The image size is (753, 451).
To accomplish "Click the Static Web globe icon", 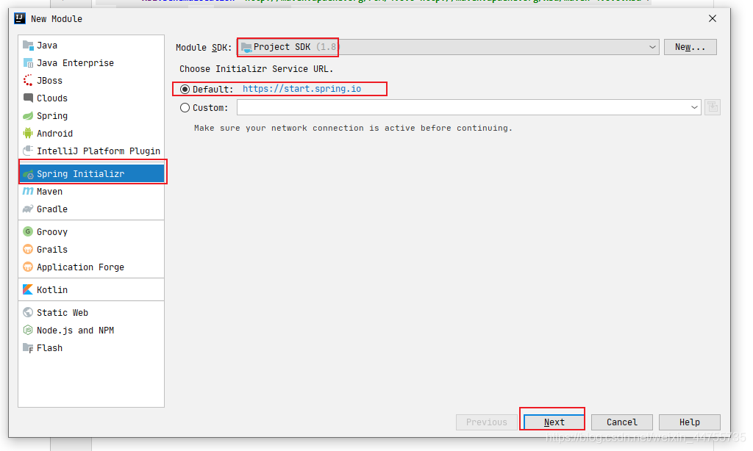I will (x=28, y=312).
